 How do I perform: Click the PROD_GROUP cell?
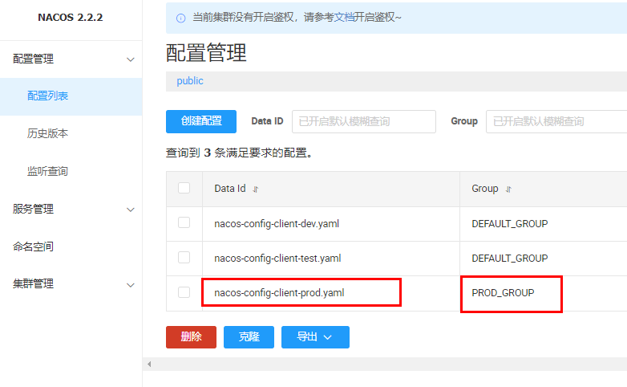[x=503, y=293]
